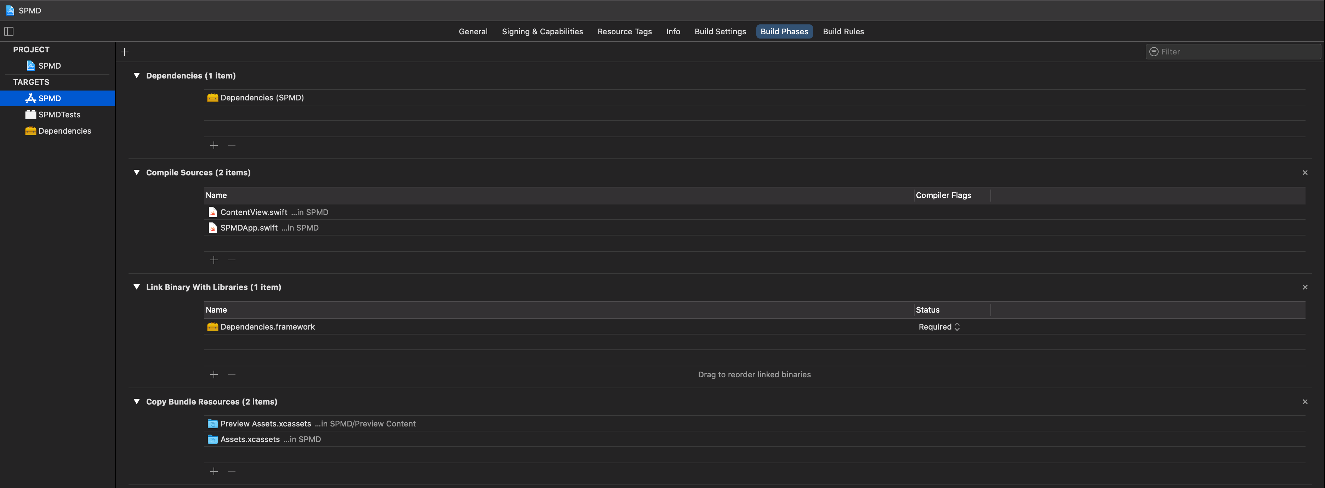Collapse the Compile Sources disclosure triangle

[137, 173]
